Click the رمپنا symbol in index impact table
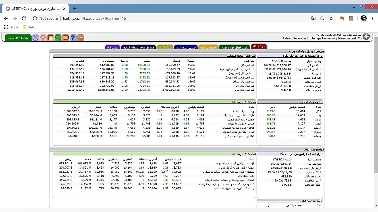The width and height of the screenshot is (378, 212). tap(318, 115)
